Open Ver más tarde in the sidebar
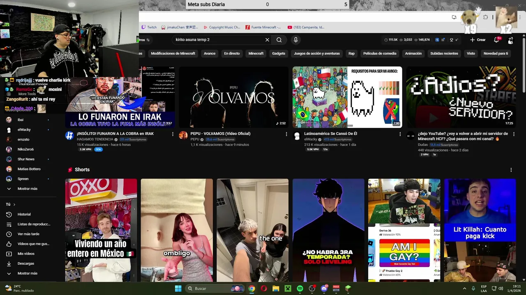Screen dimensions: 526x295 click(x=28, y=234)
